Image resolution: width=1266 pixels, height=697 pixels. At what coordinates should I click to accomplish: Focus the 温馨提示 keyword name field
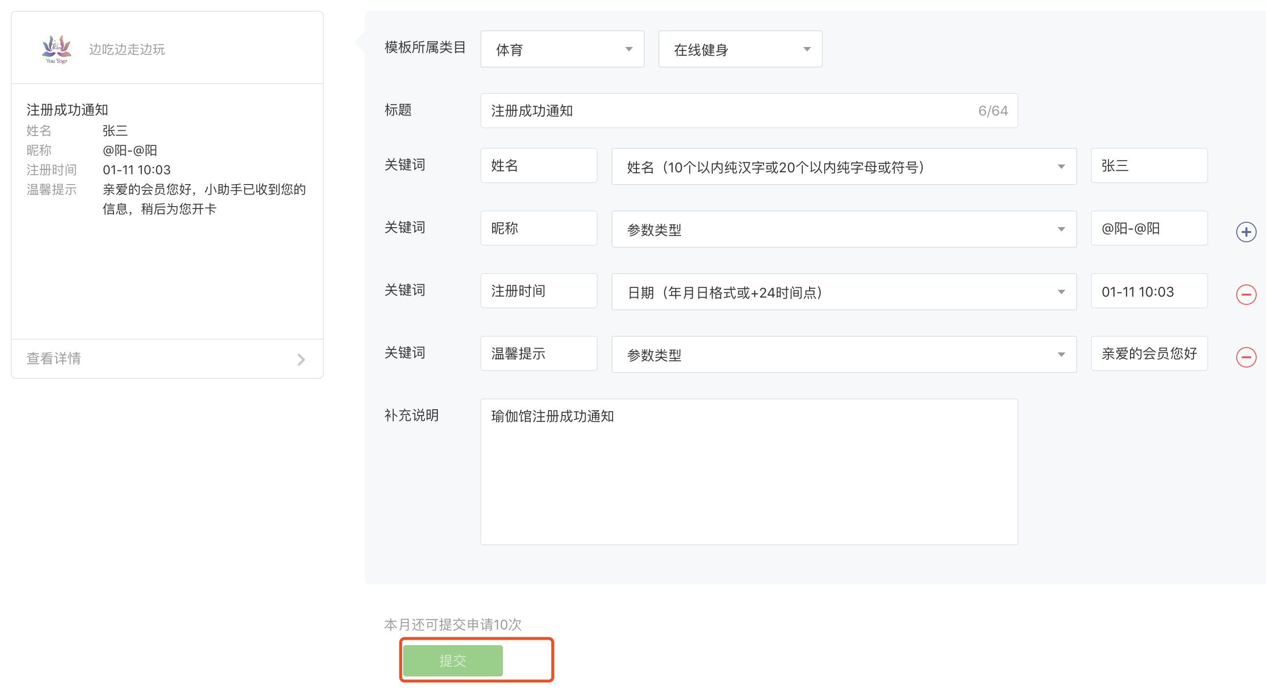[539, 354]
